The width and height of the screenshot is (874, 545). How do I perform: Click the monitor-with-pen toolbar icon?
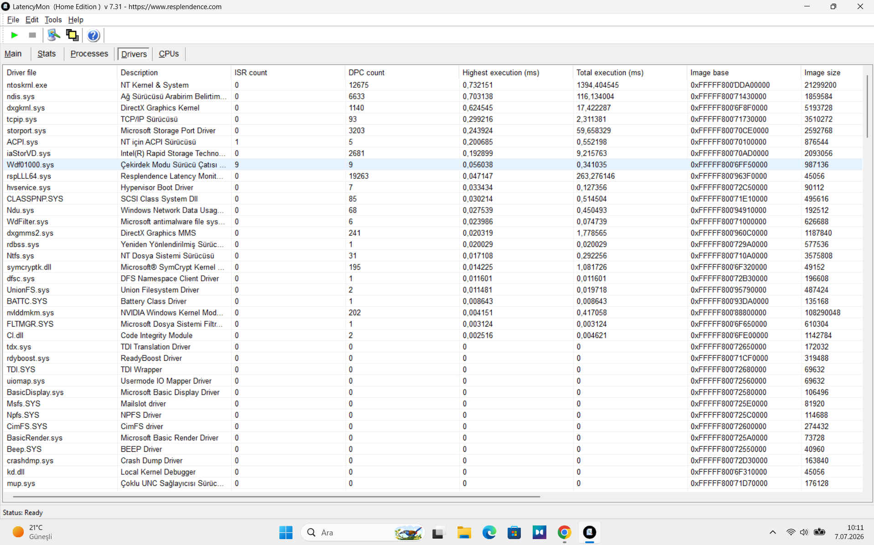tap(54, 35)
